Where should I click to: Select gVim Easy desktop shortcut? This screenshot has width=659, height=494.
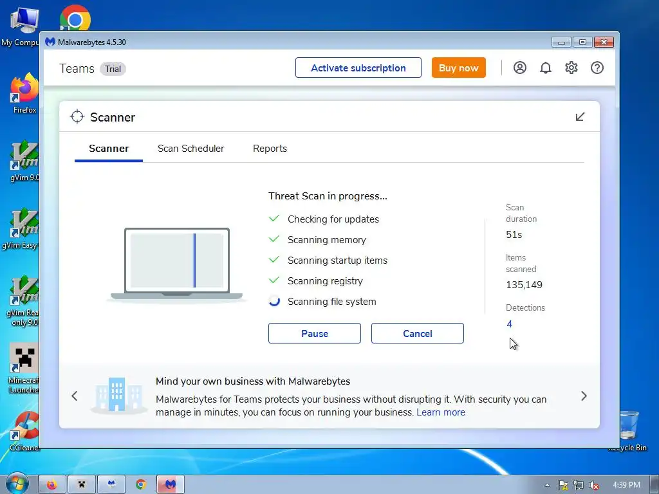click(x=20, y=228)
